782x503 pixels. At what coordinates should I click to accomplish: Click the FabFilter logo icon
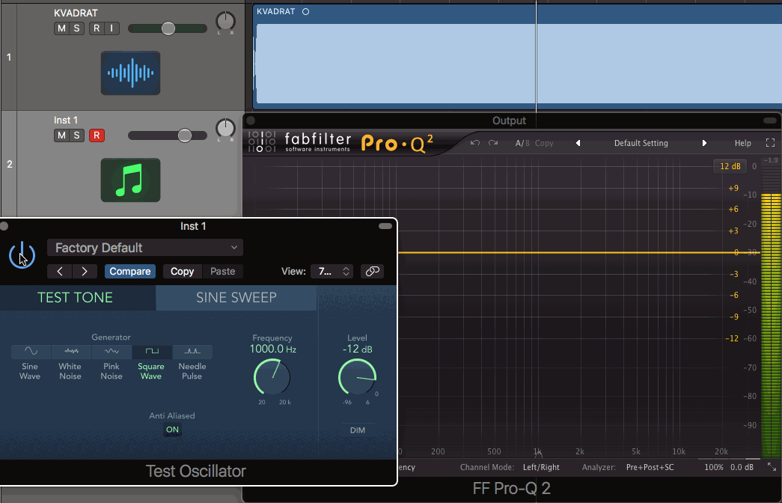pos(262,141)
